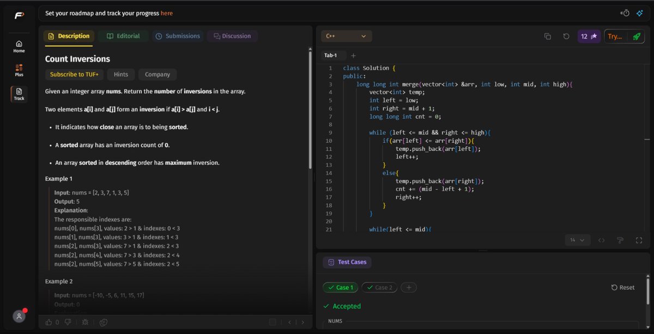654x334 pixels.
Task: Click the 'inversion count of 0' bullet
Action: pos(112,145)
